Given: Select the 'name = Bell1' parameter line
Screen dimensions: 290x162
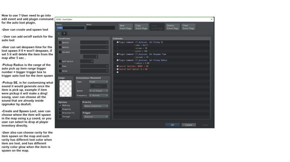Looking at the screenshot, I should coord(161,45).
